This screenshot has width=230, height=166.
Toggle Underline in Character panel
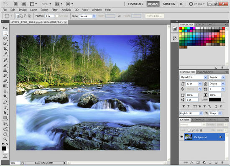tap(216, 106)
